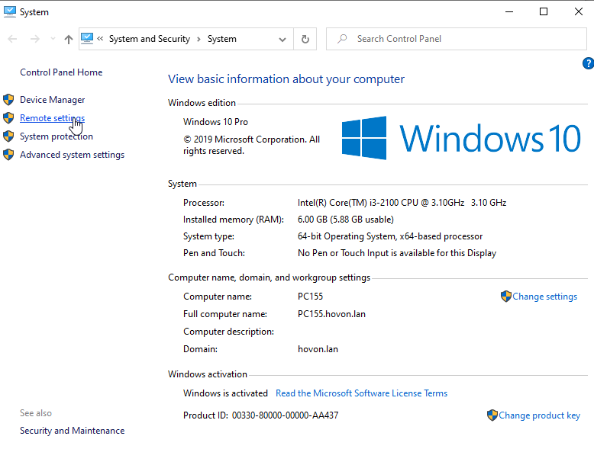Click the computer icon in address bar
The image size is (594, 449).
87,39
